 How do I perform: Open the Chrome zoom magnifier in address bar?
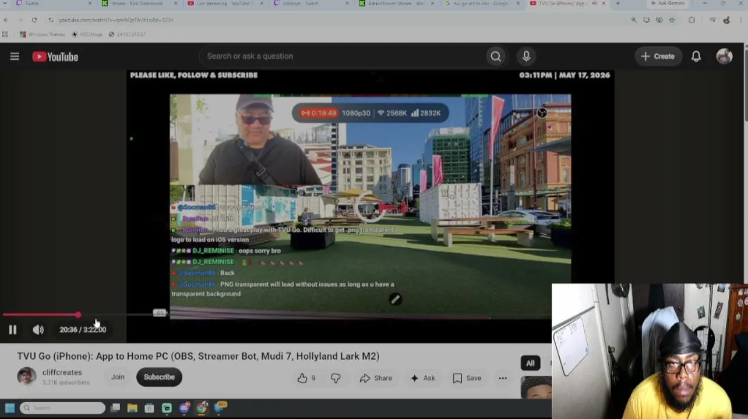(x=634, y=20)
